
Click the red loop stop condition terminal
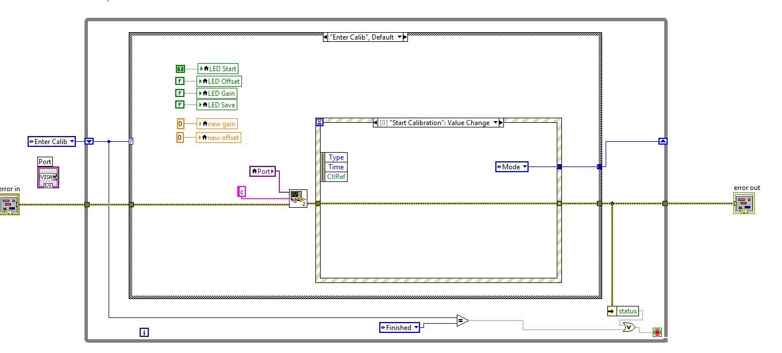click(657, 332)
